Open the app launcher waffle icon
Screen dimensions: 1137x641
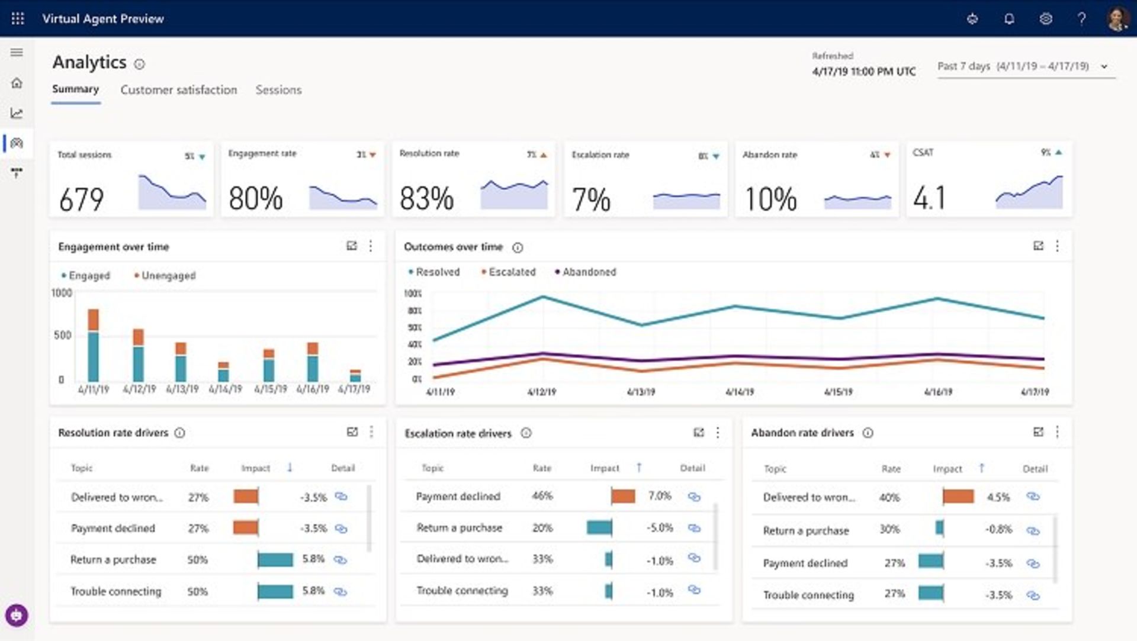(18, 18)
